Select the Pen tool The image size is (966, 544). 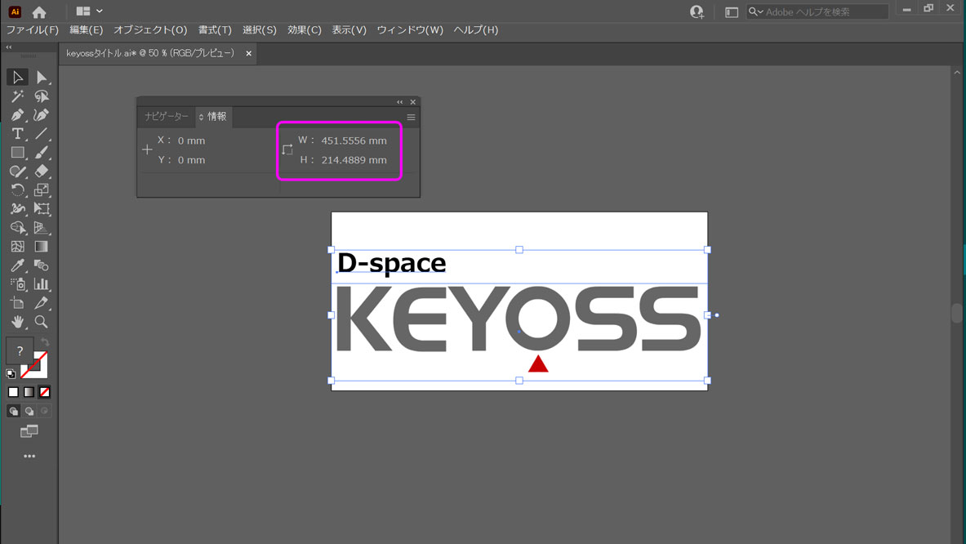(17, 115)
